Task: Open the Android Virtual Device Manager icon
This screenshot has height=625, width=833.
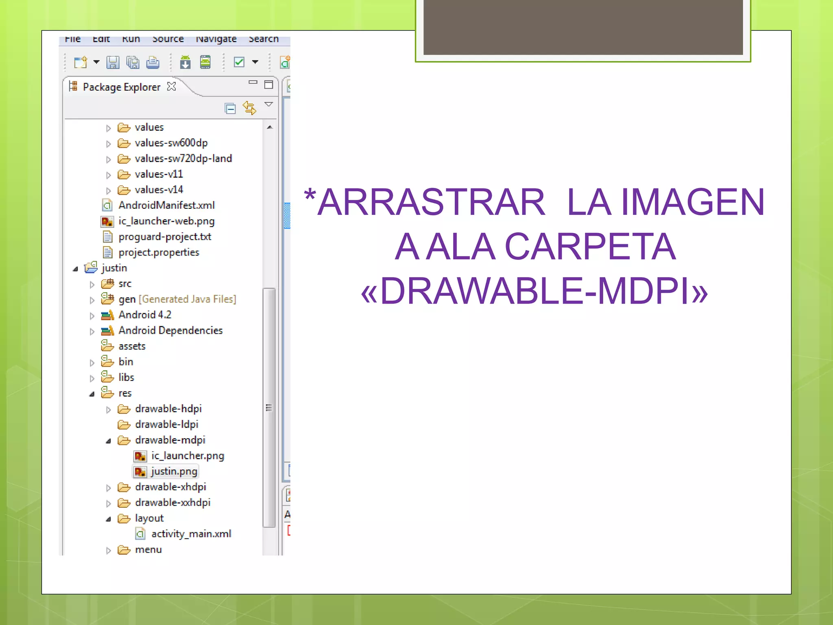Action: point(205,62)
